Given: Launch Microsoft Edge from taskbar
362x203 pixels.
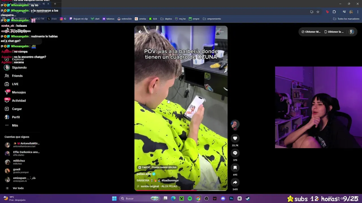Looking at the screenshot, I should [173, 198].
